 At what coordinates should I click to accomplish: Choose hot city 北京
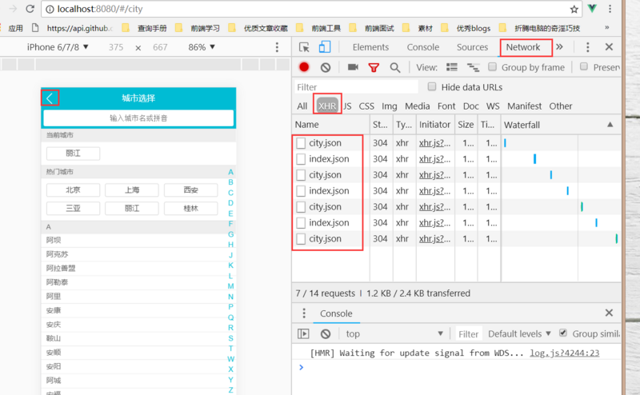[x=73, y=190]
